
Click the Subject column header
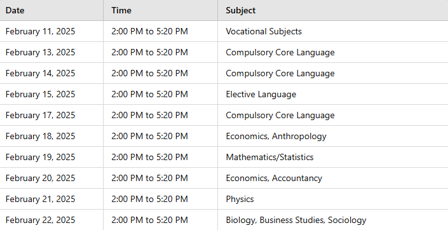[x=333, y=10]
